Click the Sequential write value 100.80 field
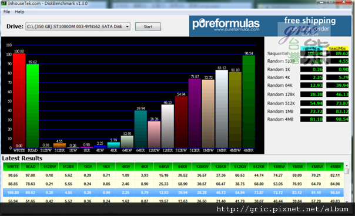 [x=312, y=53]
